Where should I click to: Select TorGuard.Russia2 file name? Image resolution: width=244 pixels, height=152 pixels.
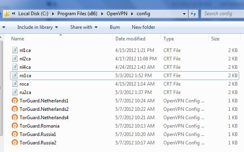38,143
